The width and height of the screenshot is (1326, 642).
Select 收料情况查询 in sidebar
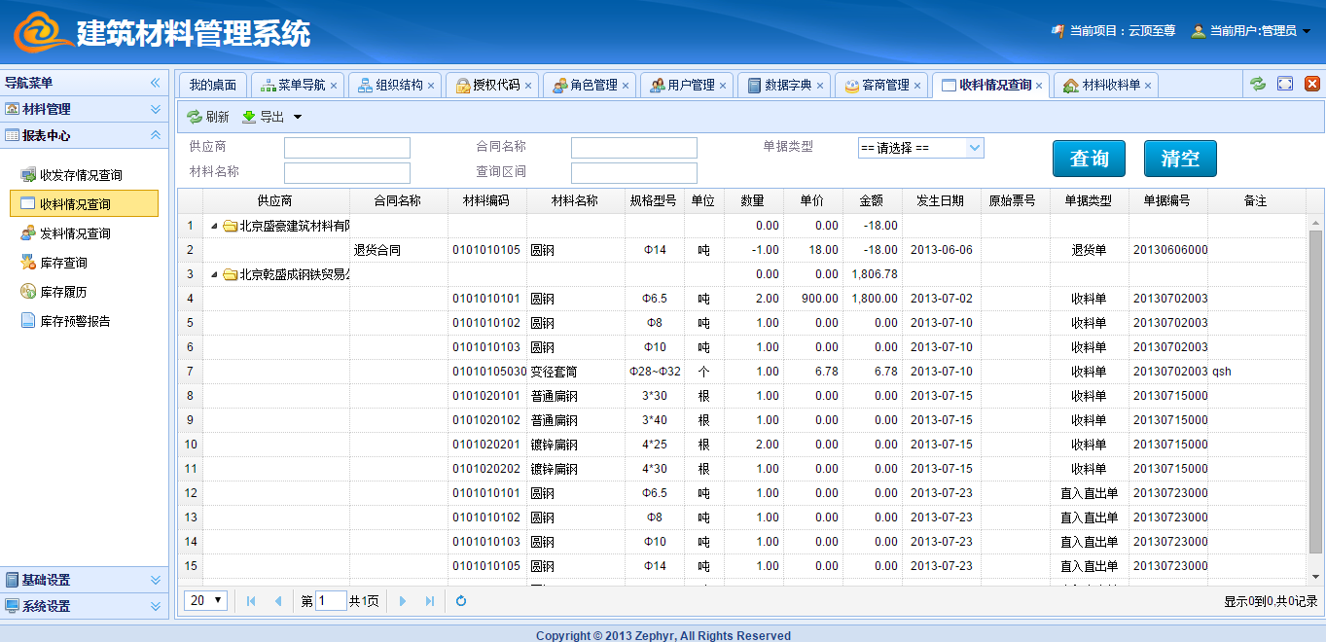click(84, 204)
